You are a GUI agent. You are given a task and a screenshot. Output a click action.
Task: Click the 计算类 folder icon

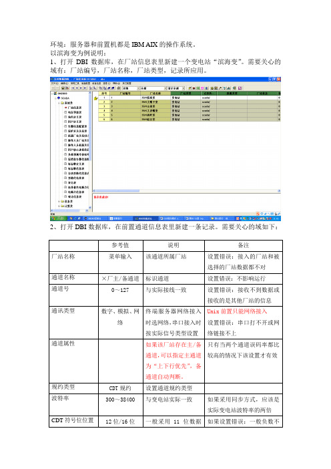coord(63,206)
